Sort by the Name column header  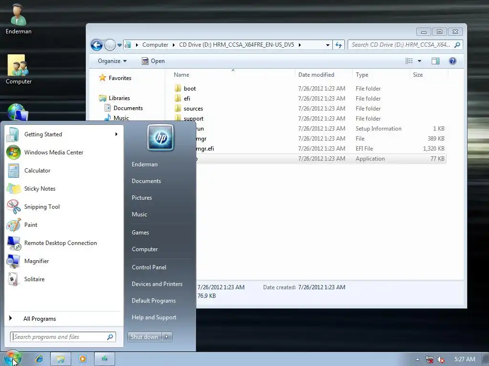233,75
